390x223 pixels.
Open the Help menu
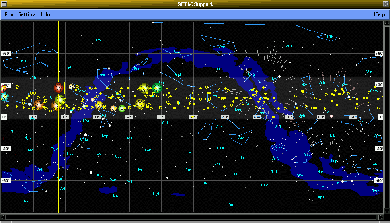coord(379,14)
